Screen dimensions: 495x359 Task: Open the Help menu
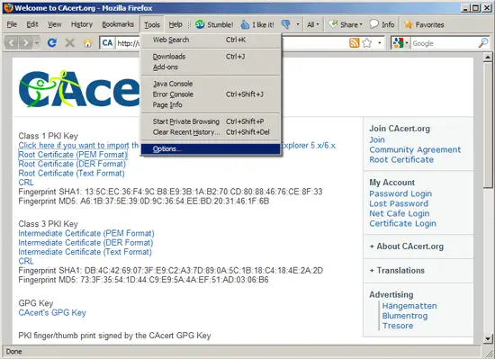pyautogui.click(x=175, y=24)
